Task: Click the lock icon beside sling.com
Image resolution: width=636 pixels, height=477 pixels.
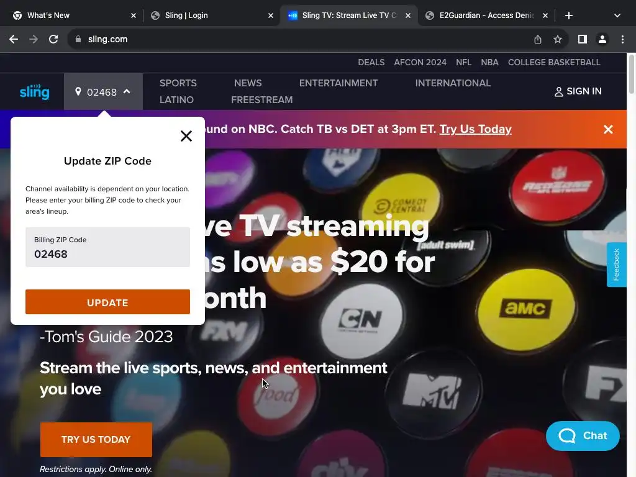Action: click(78, 39)
